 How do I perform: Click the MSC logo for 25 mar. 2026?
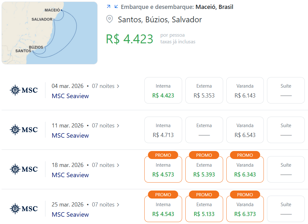[24, 209]
